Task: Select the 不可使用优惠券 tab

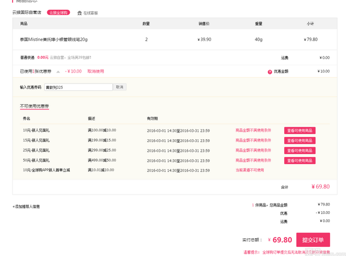Action: coord(35,106)
